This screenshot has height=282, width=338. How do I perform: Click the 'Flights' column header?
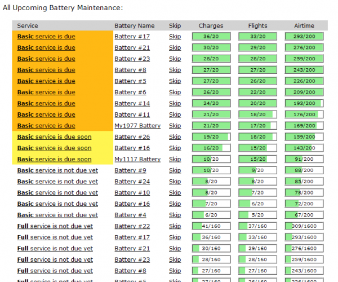coord(257,26)
